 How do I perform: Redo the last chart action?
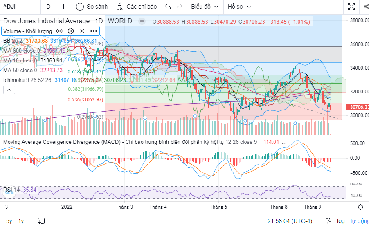[179, 7]
